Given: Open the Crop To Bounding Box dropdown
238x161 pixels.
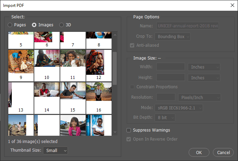Looking at the screenshot, I should 173,37.
